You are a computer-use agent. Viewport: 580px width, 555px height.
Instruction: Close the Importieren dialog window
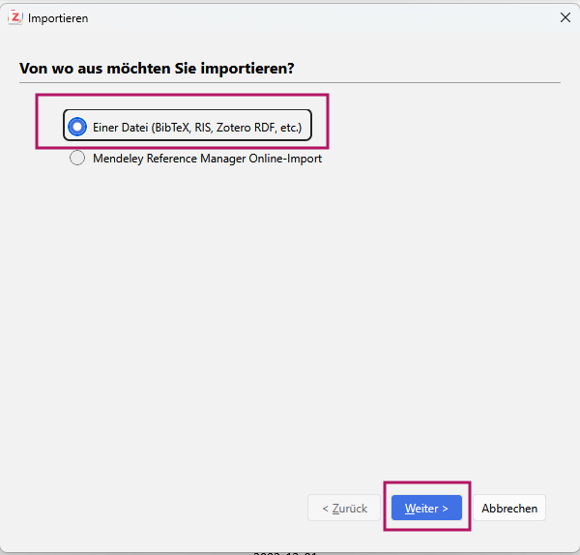click(x=565, y=17)
